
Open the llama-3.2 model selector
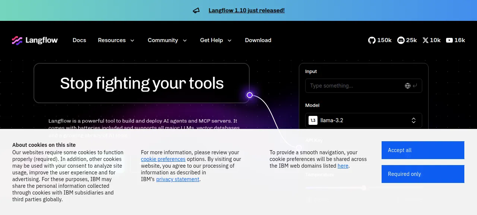364,120
